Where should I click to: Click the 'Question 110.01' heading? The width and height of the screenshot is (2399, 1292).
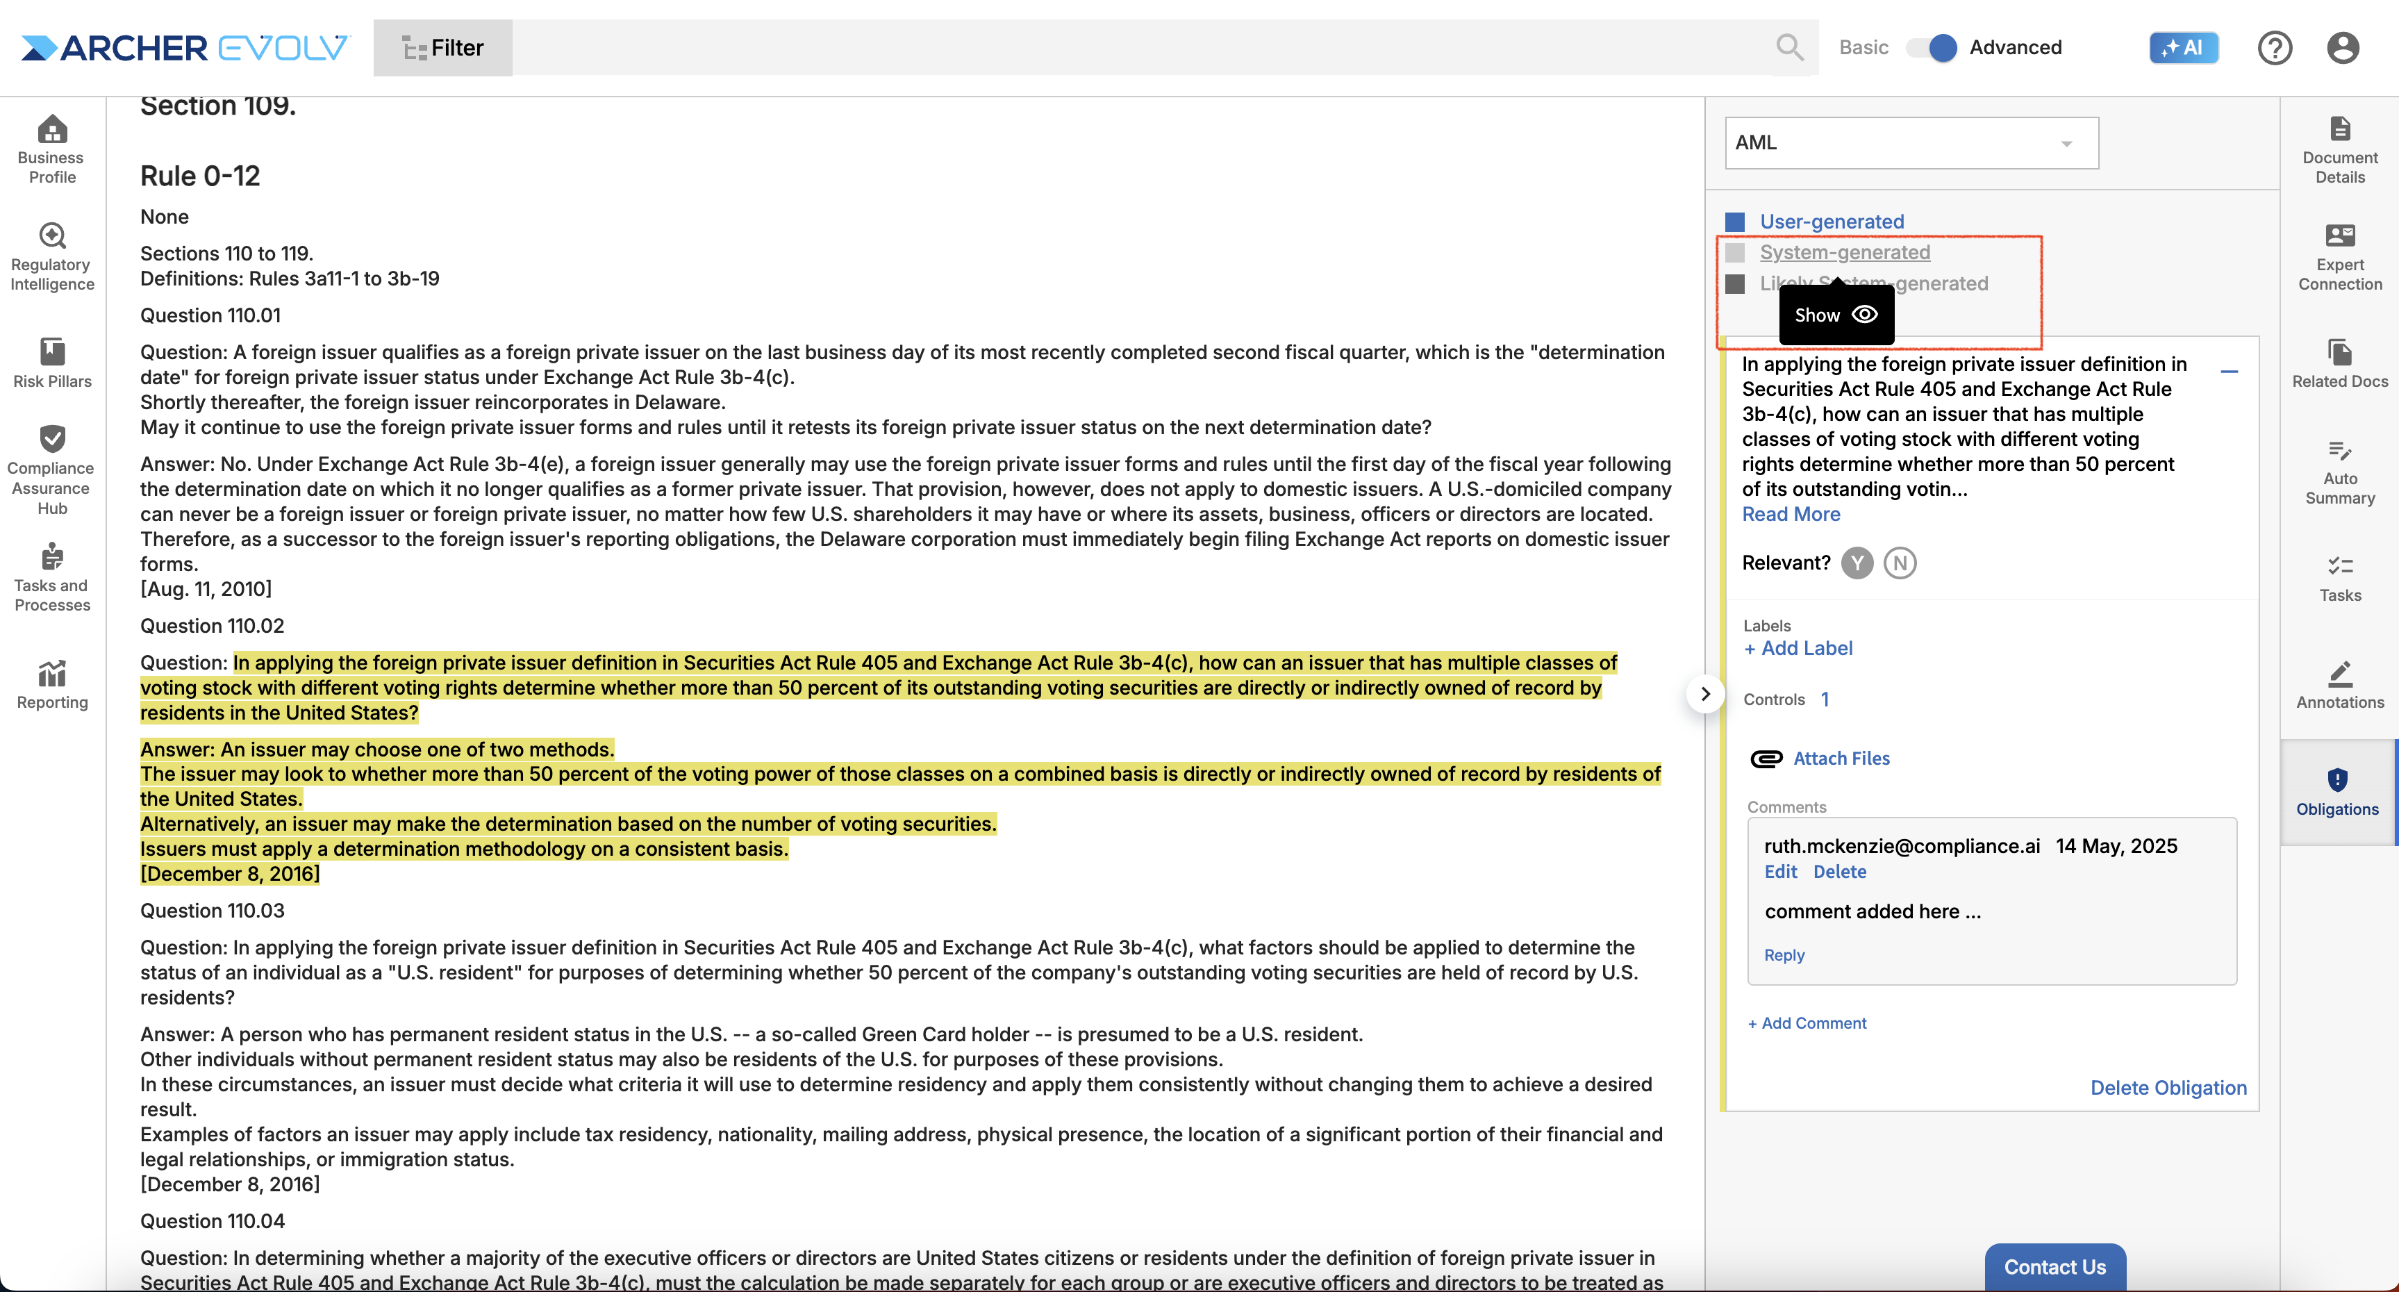pyautogui.click(x=210, y=315)
